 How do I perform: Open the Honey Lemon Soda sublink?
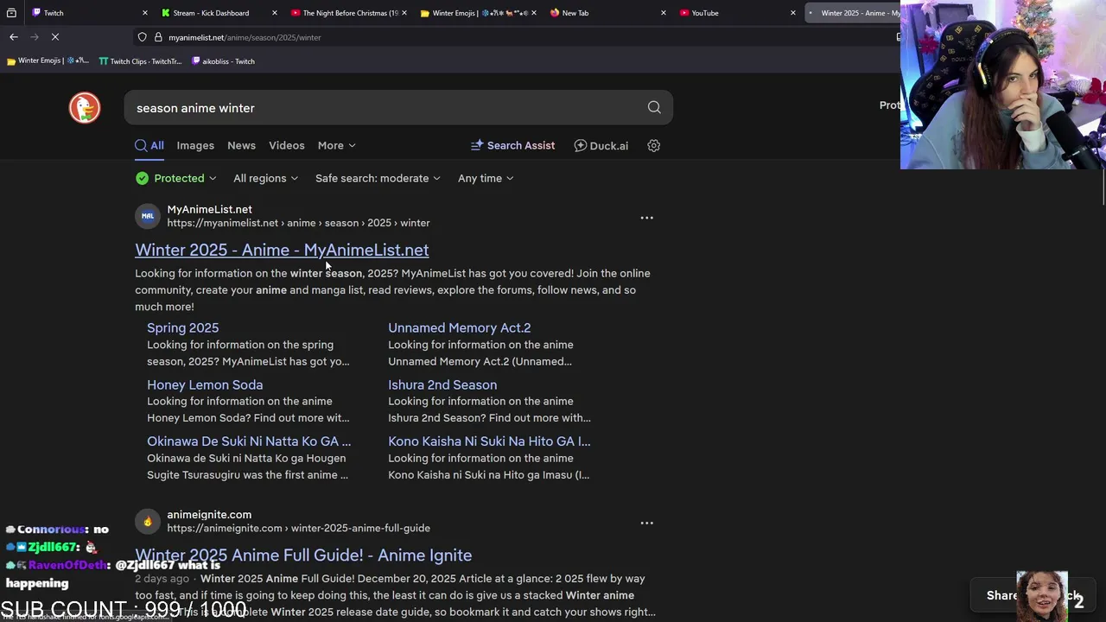pyautogui.click(x=205, y=385)
